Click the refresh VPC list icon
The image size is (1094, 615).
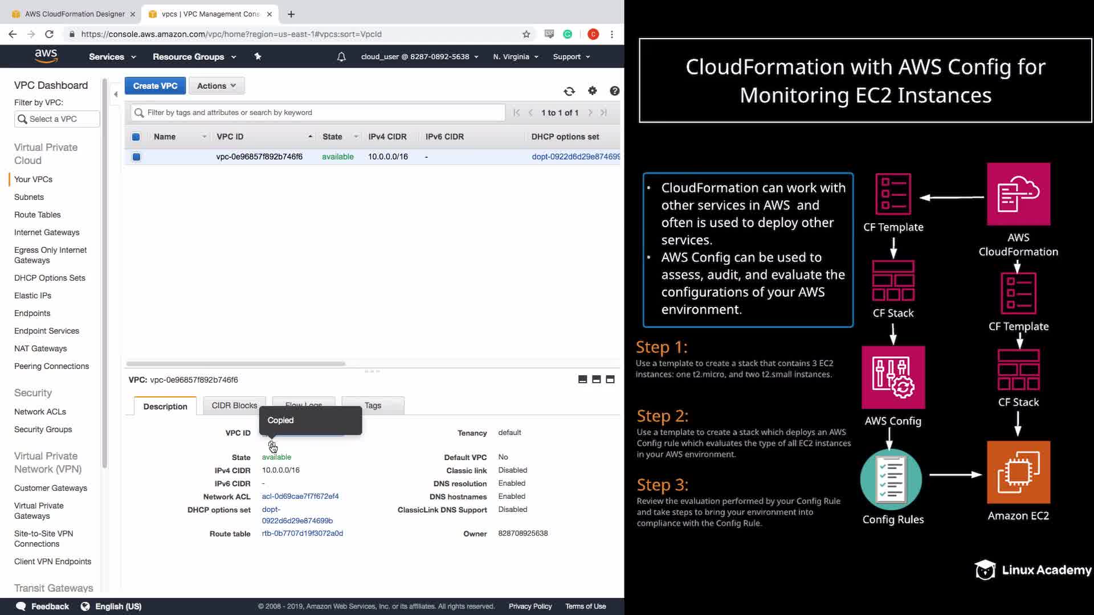[x=569, y=91]
